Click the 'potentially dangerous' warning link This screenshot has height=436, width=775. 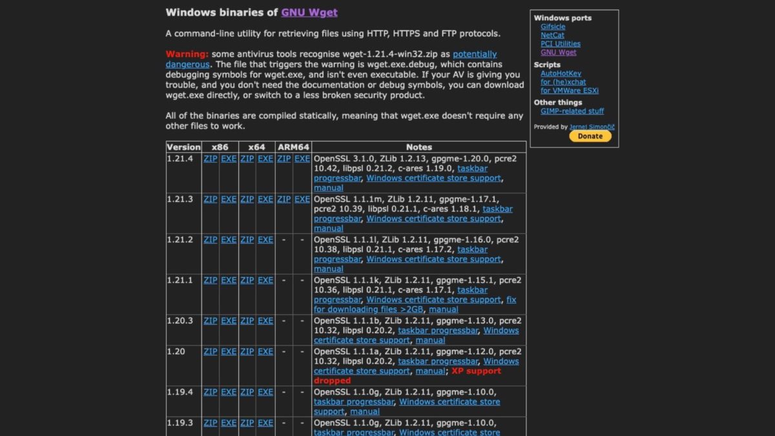pos(474,54)
